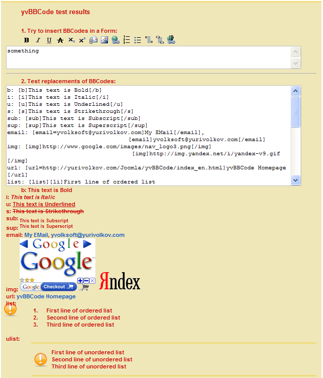Insert unordered bullet list BBCode

138,40
